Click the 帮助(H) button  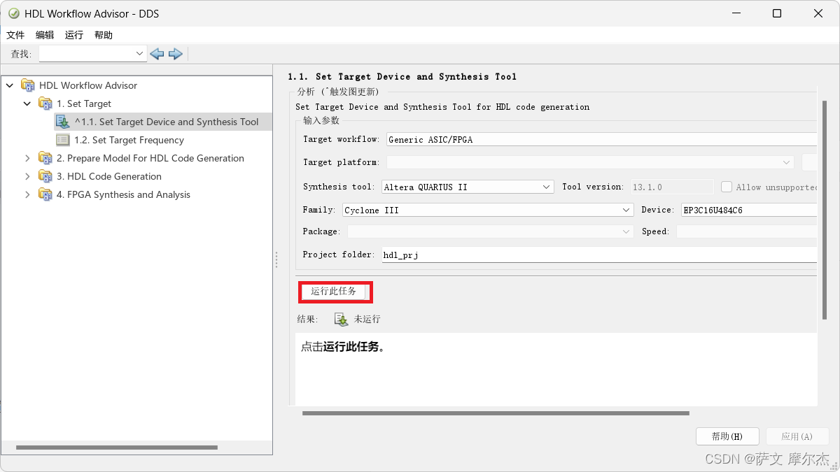click(x=727, y=436)
